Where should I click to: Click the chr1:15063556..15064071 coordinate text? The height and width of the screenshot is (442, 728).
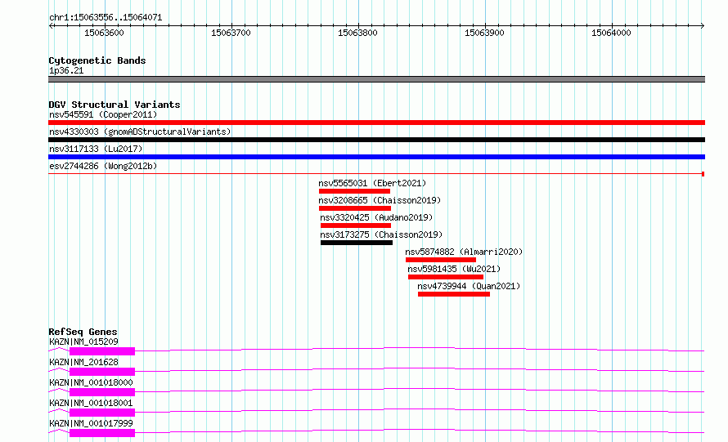(106, 18)
